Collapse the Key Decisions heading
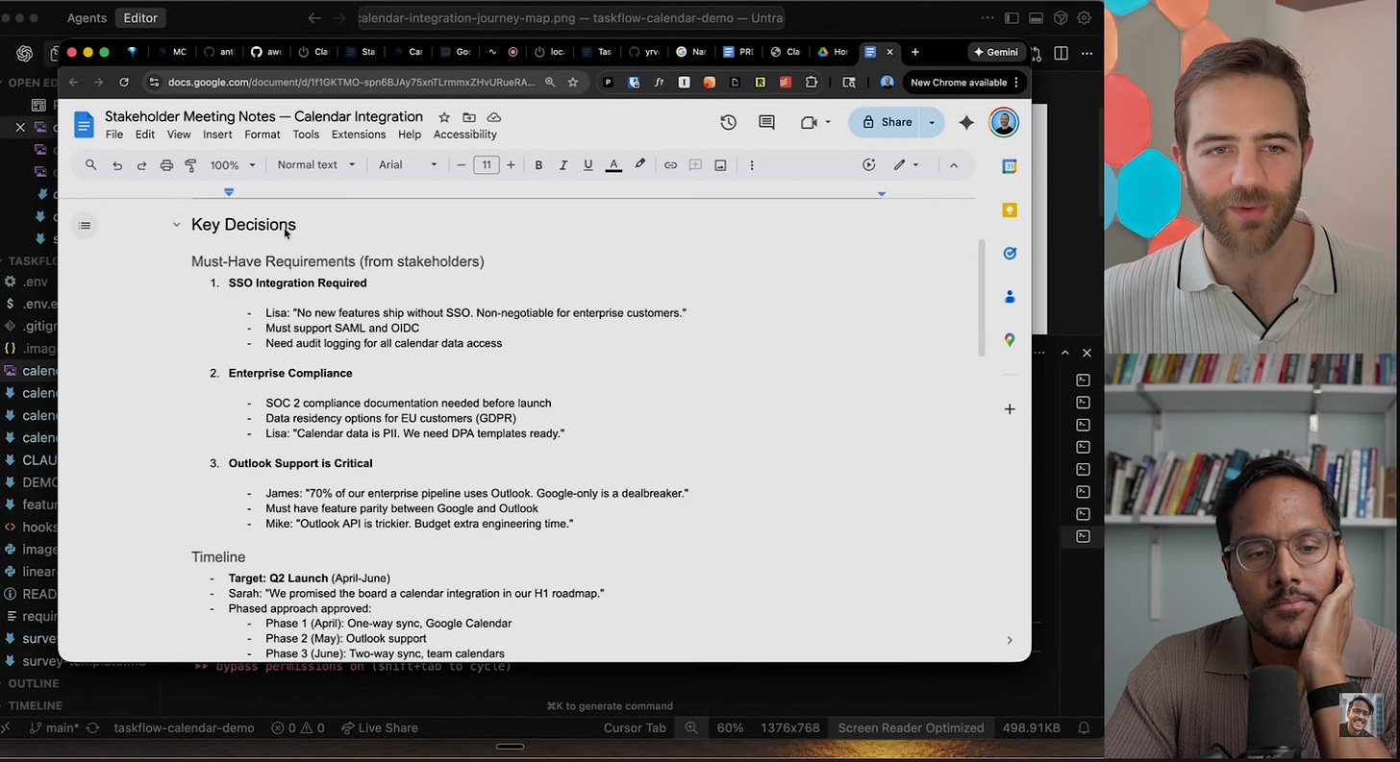Image resolution: width=1400 pixels, height=762 pixels. coord(176,225)
